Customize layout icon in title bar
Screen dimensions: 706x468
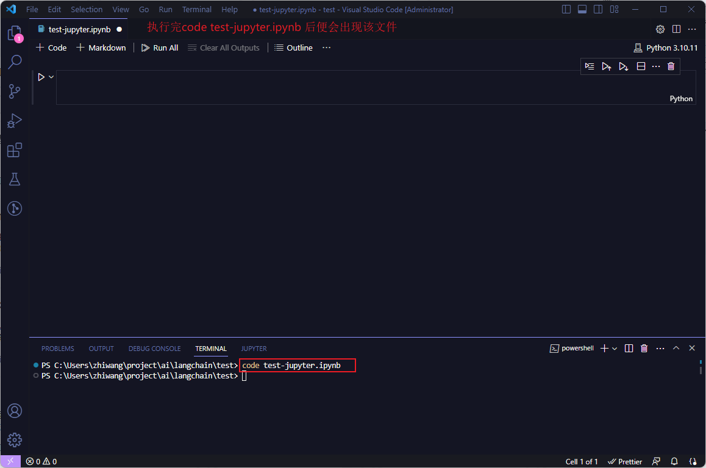click(x=614, y=9)
